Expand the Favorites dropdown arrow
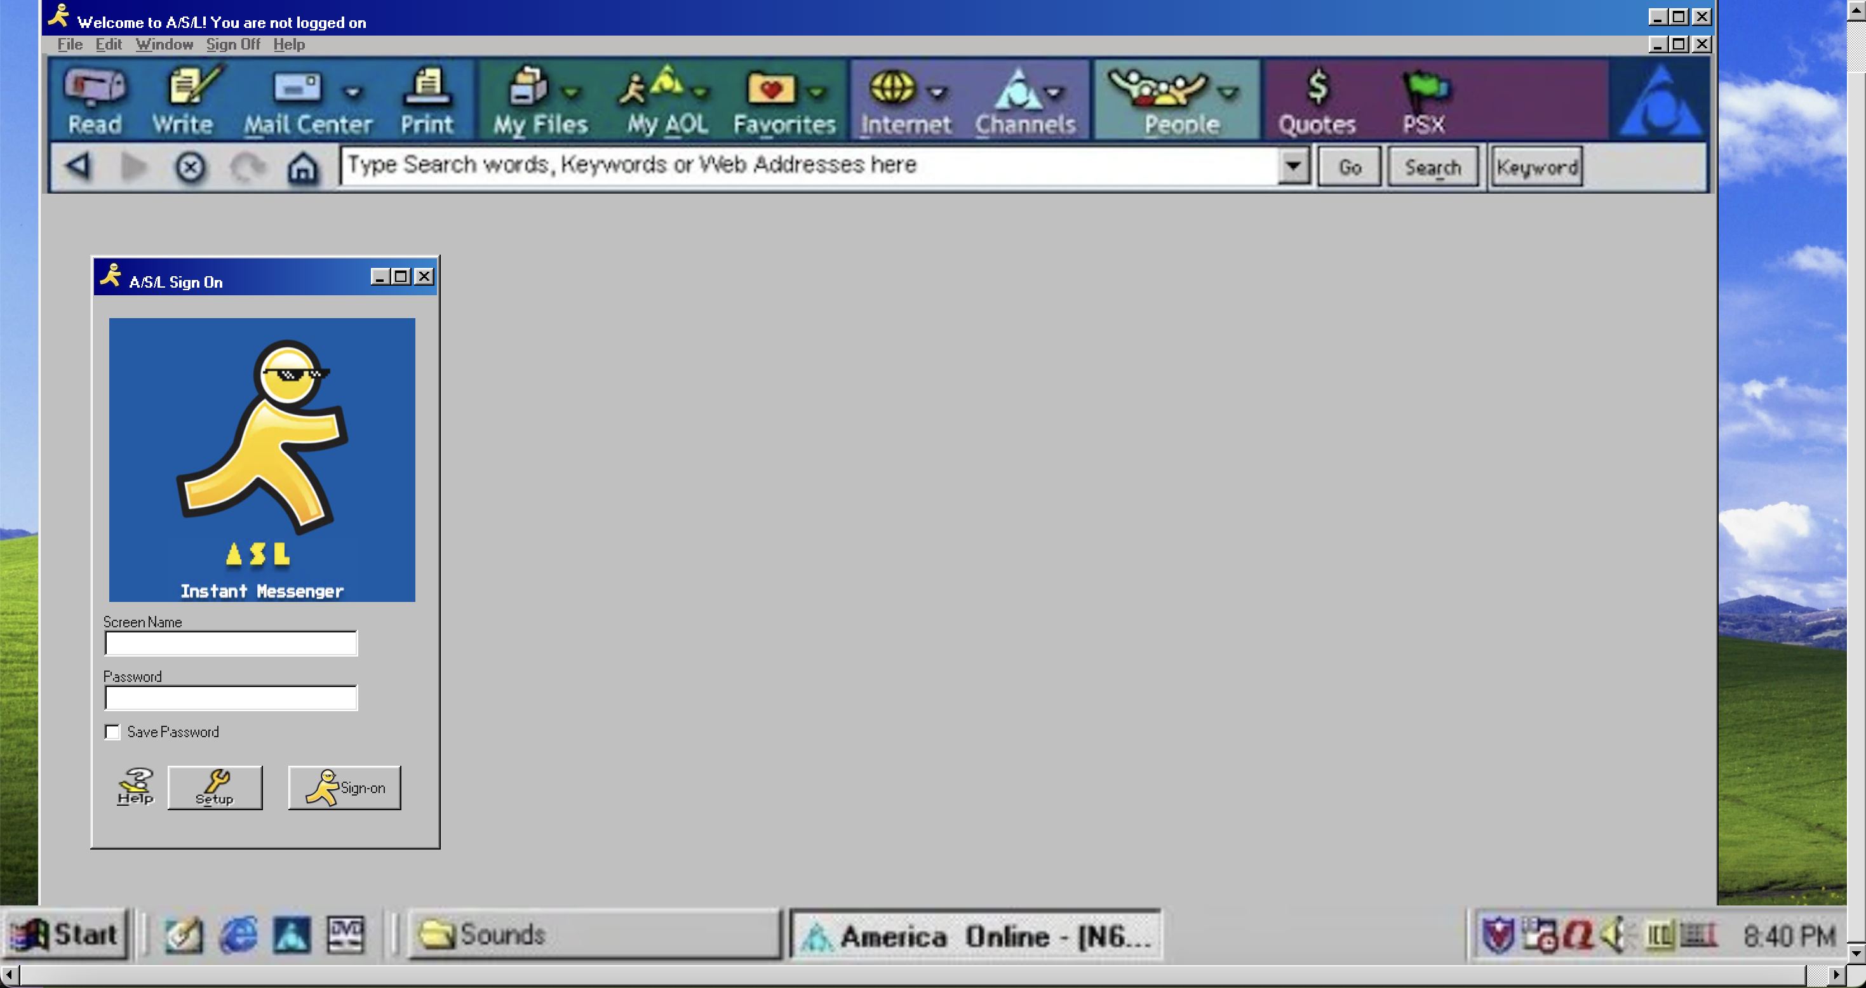 (816, 92)
